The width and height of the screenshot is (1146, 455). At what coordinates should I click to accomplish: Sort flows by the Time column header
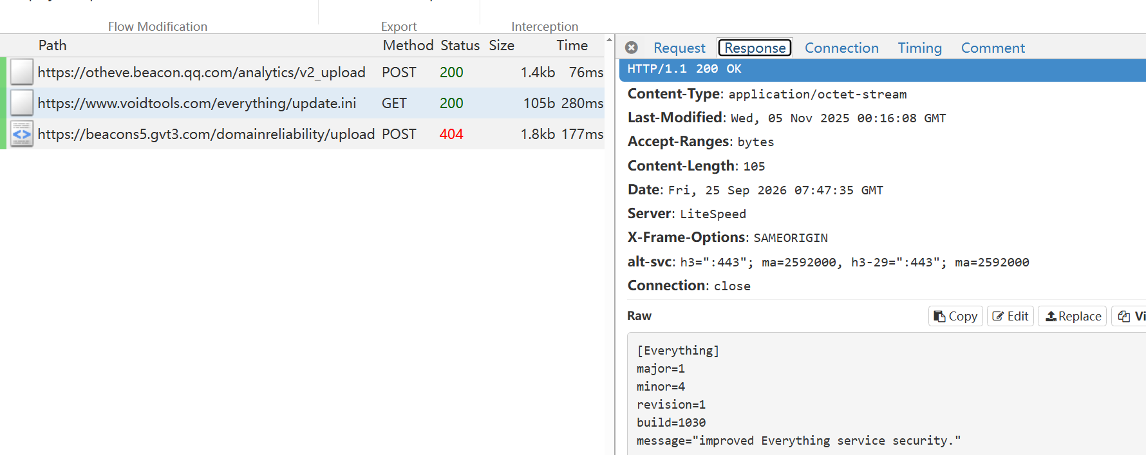(x=572, y=45)
